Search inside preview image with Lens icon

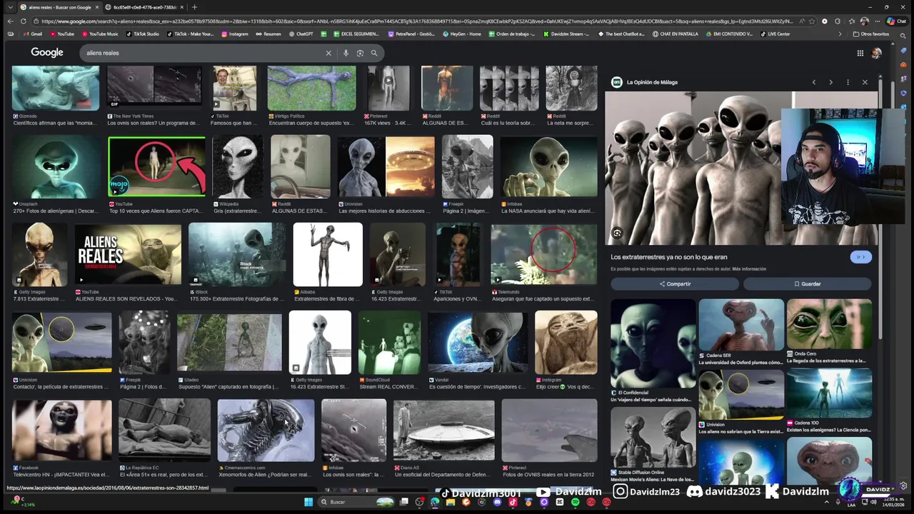617,233
